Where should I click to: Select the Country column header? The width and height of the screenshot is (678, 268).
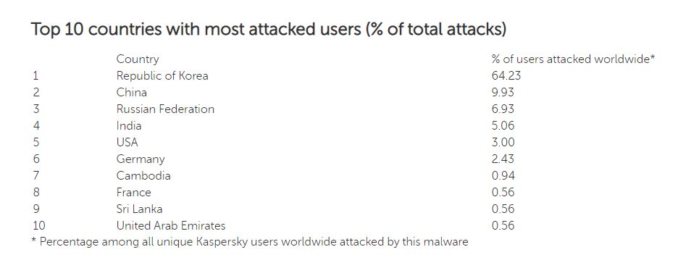click(x=138, y=59)
